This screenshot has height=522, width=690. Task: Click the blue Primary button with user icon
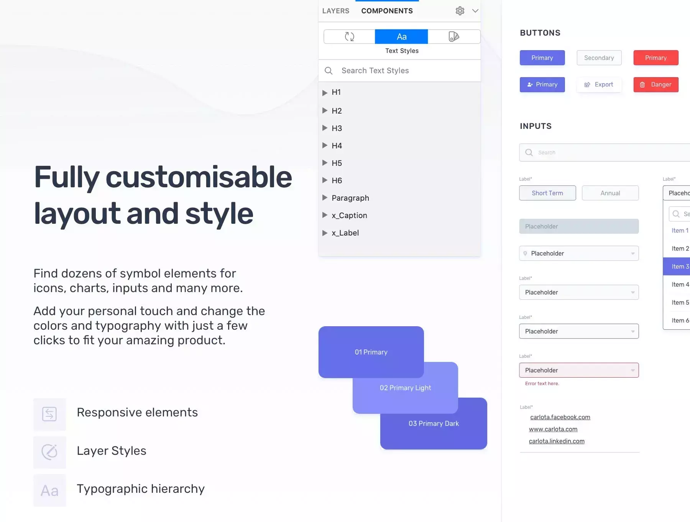click(x=542, y=84)
